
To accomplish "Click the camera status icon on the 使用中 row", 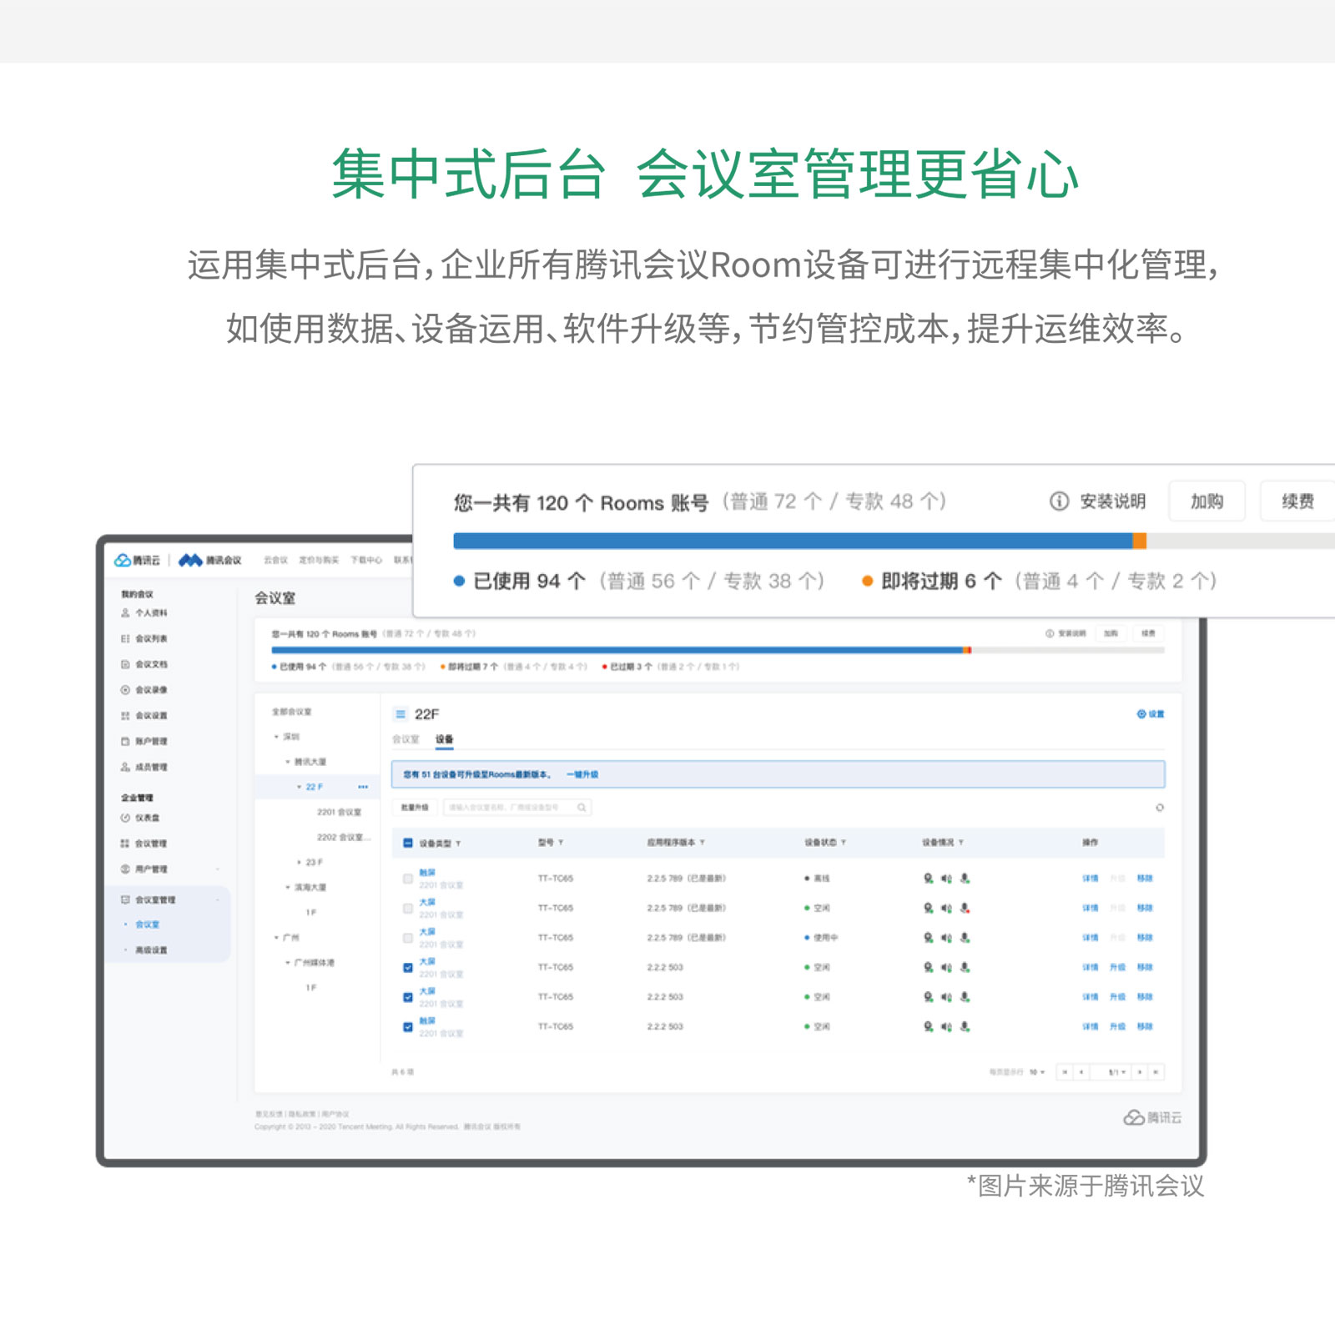I will coord(928,938).
